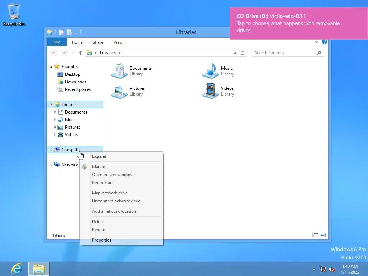Open the Recycle Bin desktop icon
Screen dimensions: 368x276
[14, 14]
